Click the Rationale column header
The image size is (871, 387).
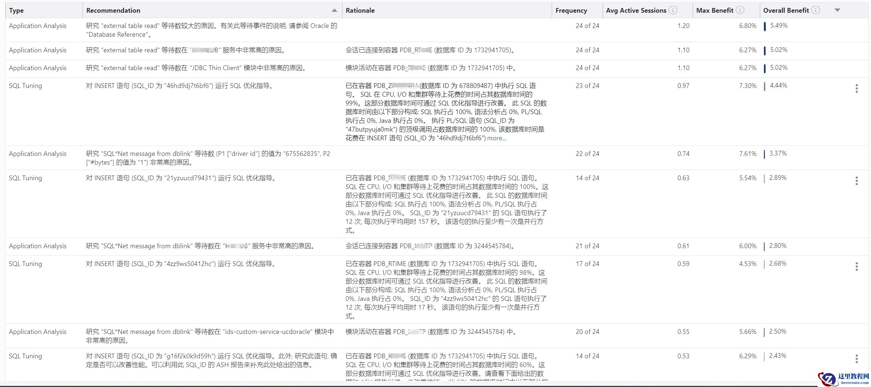360,11
